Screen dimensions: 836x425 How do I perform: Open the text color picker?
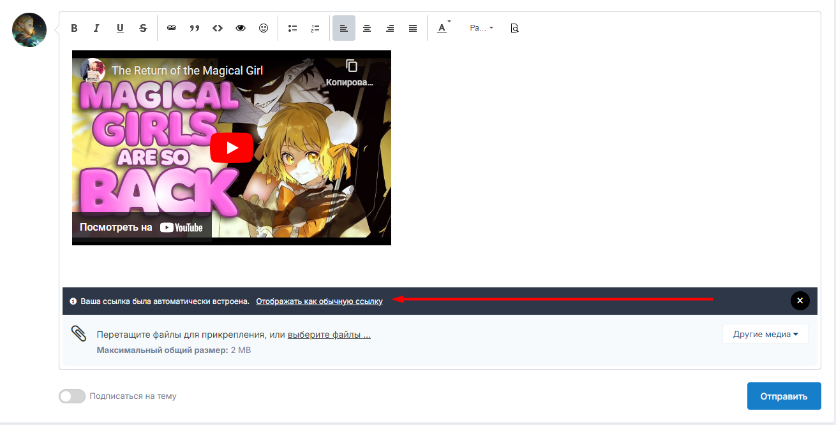442,27
